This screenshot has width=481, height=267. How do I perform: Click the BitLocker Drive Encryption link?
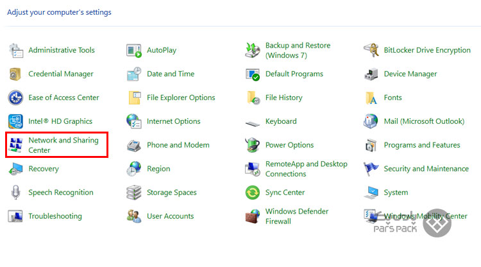tap(427, 50)
